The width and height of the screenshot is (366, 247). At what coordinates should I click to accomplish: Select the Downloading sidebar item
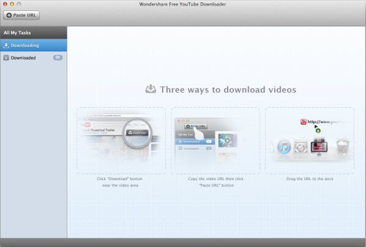(x=34, y=45)
